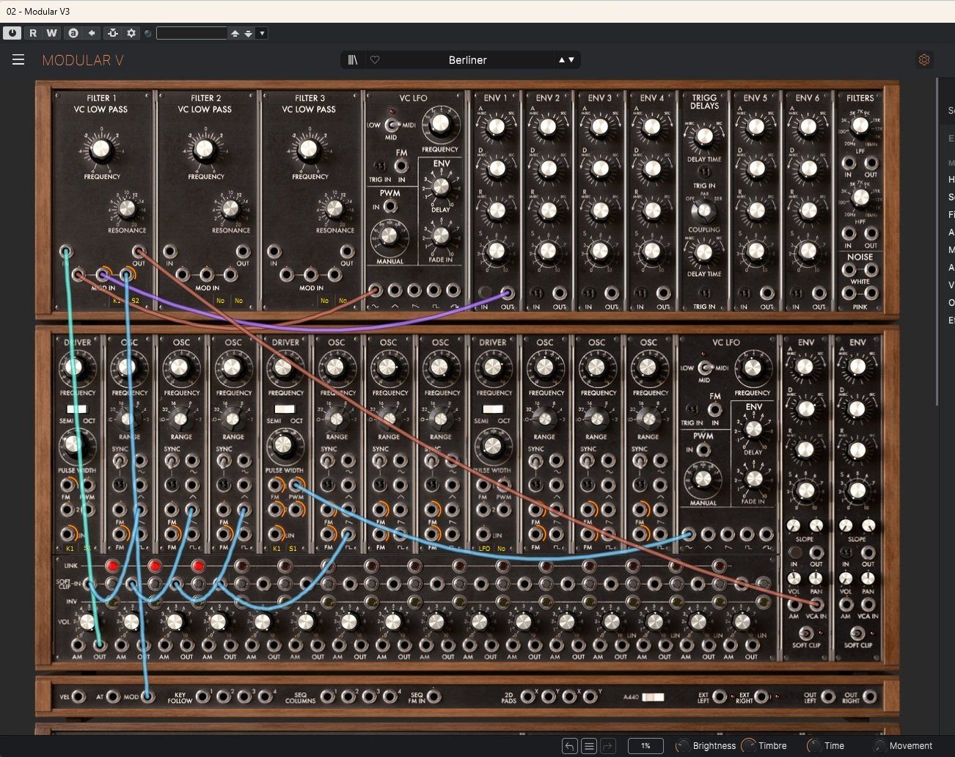Open the edit history list icon
Viewport: 955px width, 757px height.
tap(588, 746)
